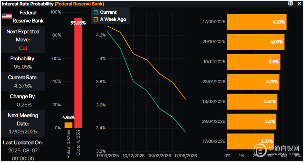
Task: Click the widget settings toggle icon
Action: (290, 3)
